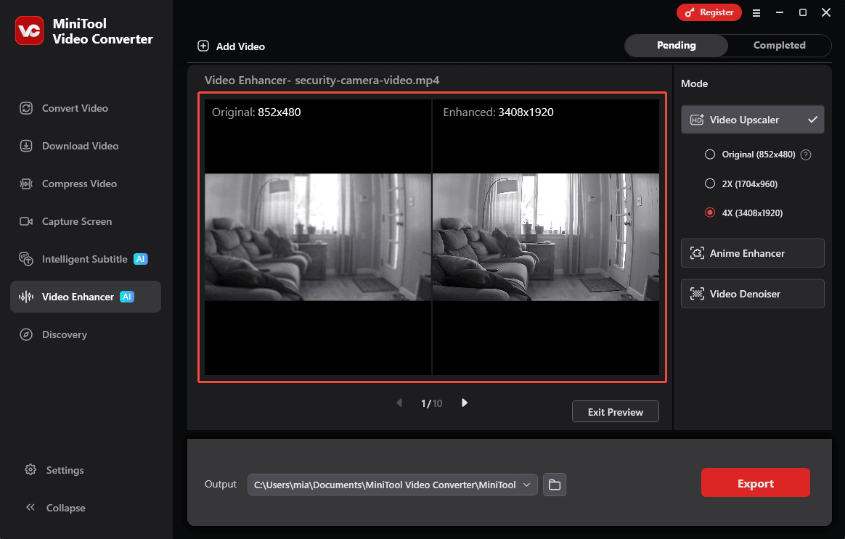Click the key icon on Register button
This screenshot has width=845, height=539.
coord(689,12)
